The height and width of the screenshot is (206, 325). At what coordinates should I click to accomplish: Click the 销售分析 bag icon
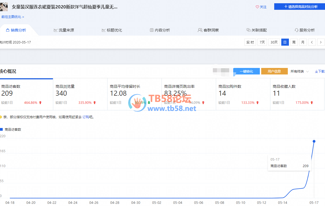[x=8, y=30]
